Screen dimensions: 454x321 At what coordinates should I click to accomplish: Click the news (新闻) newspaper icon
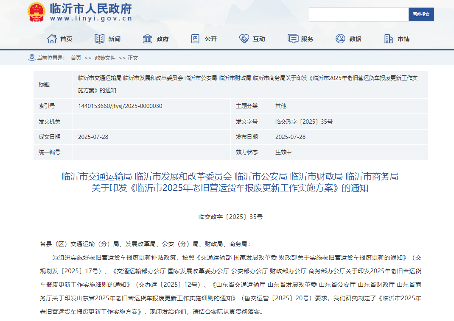[x=99, y=39]
